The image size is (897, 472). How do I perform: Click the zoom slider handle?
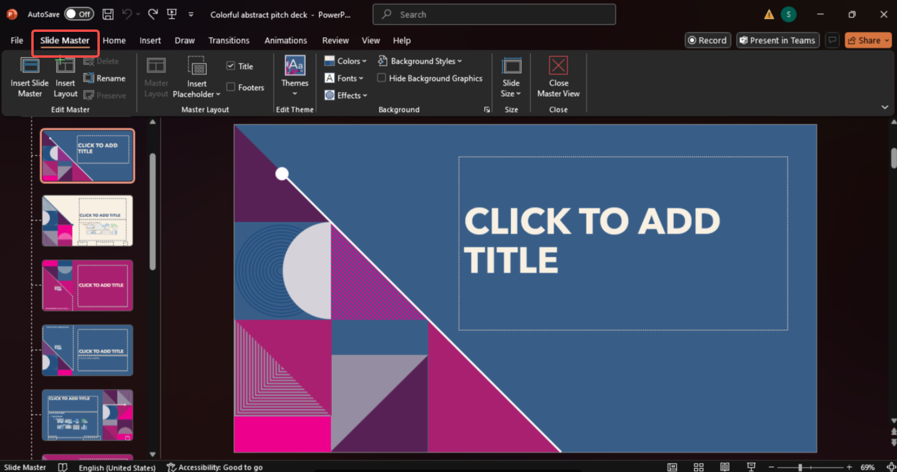[x=800, y=467]
